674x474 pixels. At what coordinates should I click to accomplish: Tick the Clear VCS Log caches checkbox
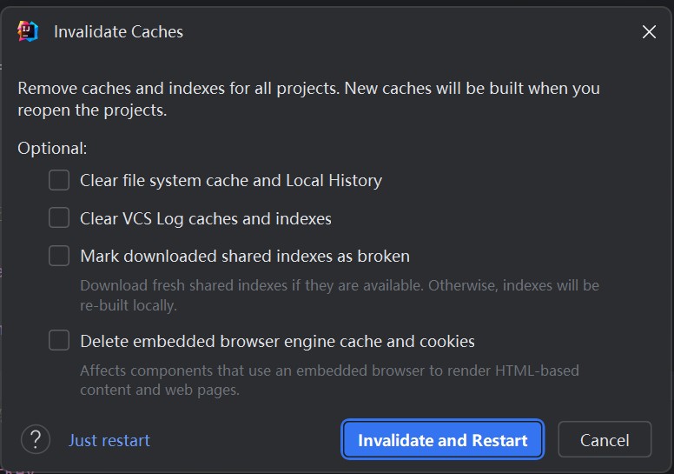[59, 217]
